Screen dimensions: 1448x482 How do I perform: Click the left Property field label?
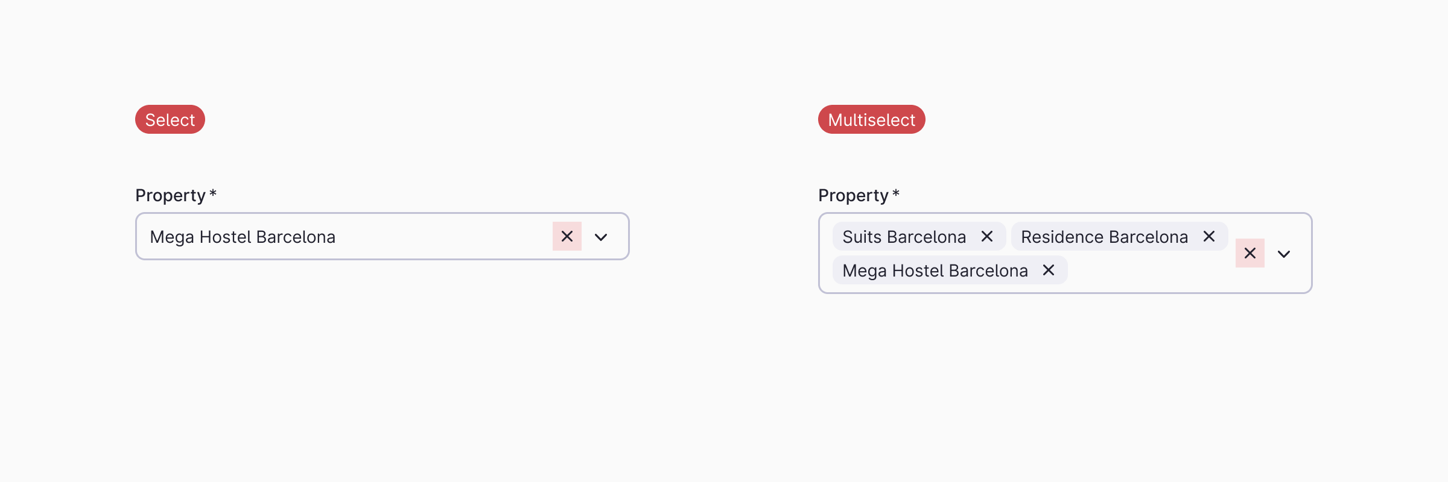(175, 195)
